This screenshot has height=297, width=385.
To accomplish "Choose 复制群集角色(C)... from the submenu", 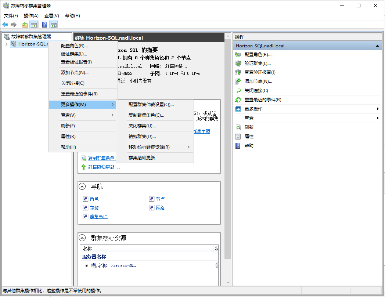I will [x=155, y=115].
